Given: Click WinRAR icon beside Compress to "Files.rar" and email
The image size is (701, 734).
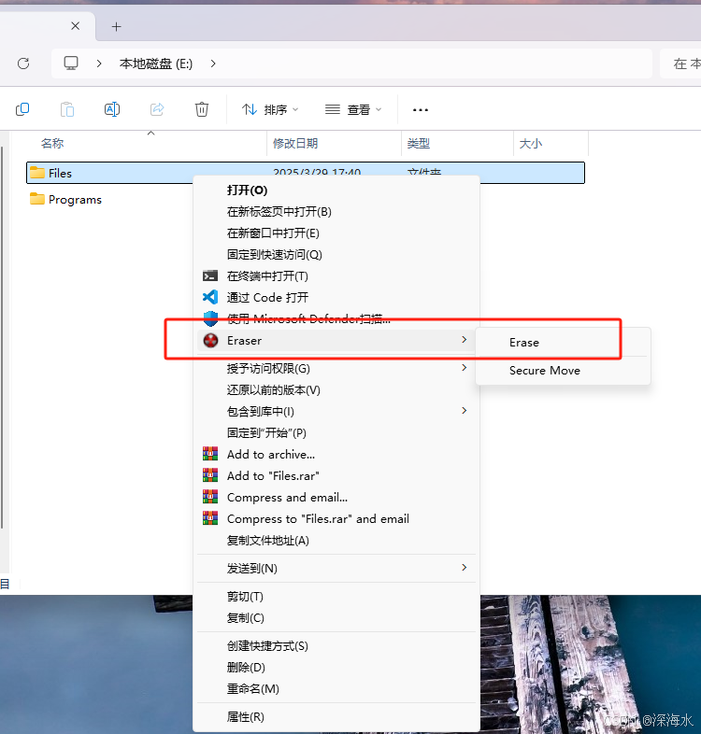Looking at the screenshot, I should [x=210, y=518].
